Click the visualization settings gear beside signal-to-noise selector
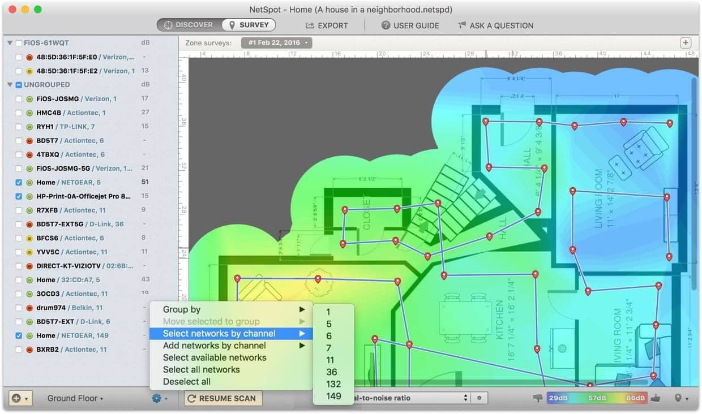 point(479,398)
